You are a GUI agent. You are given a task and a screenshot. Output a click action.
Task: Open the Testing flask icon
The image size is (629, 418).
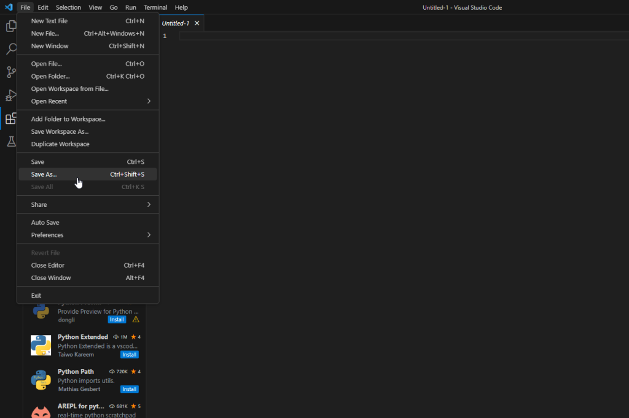click(x=10, y=142)
